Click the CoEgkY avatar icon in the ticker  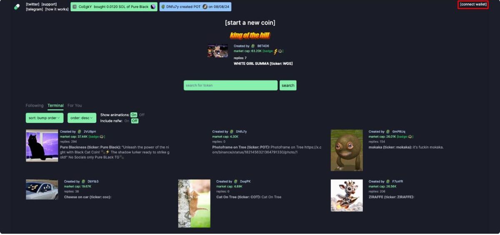(x=75, y=7)
